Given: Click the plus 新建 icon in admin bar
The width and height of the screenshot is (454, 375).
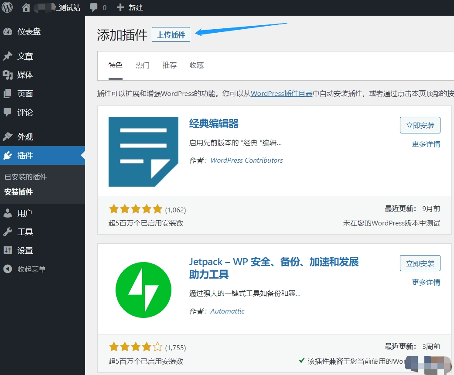Looking at the screenshot, I should coord(120,7).
